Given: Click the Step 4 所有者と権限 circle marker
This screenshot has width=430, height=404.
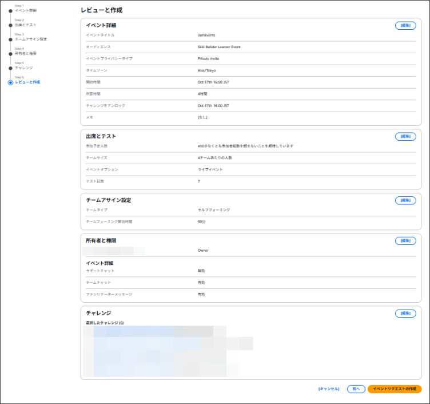Looking at the screenshot, I should [x=10, y=54].
